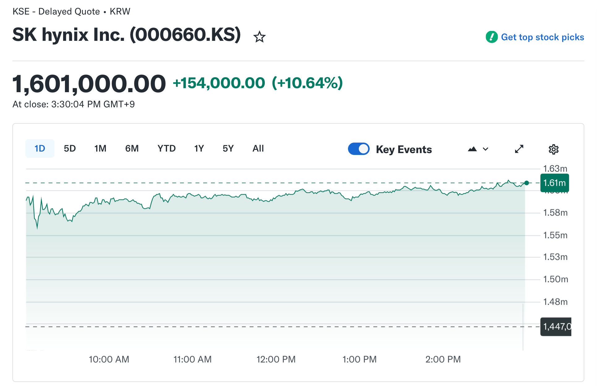This screenshot has height=386, width=597.
Task: Click the 1.61m current price tag
Action: tap(554, 183)
